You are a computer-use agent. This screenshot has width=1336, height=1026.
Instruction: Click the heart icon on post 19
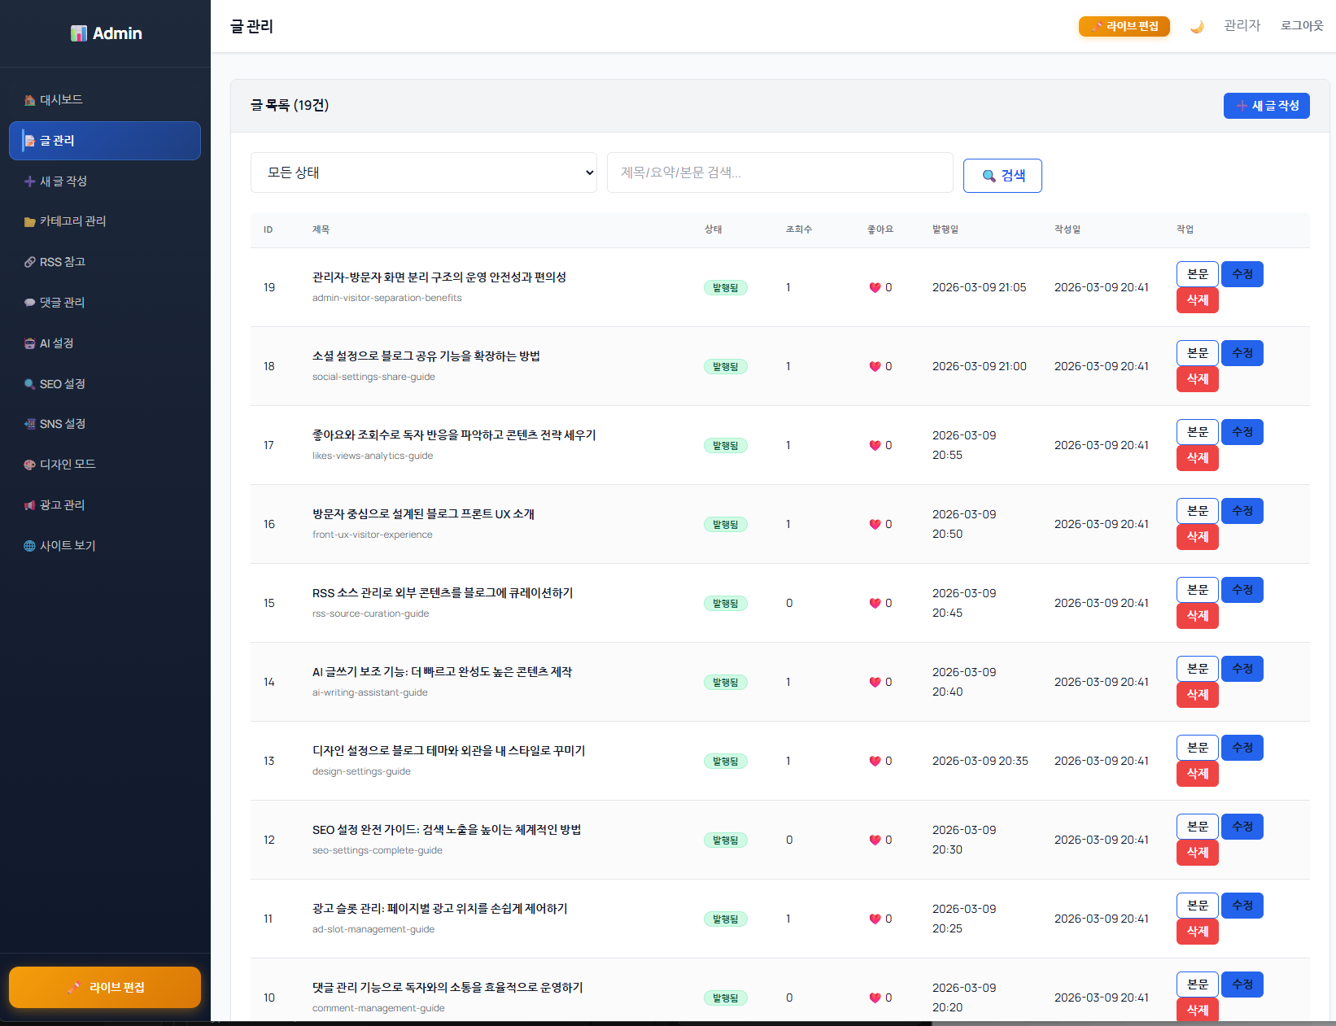[875, 288]
